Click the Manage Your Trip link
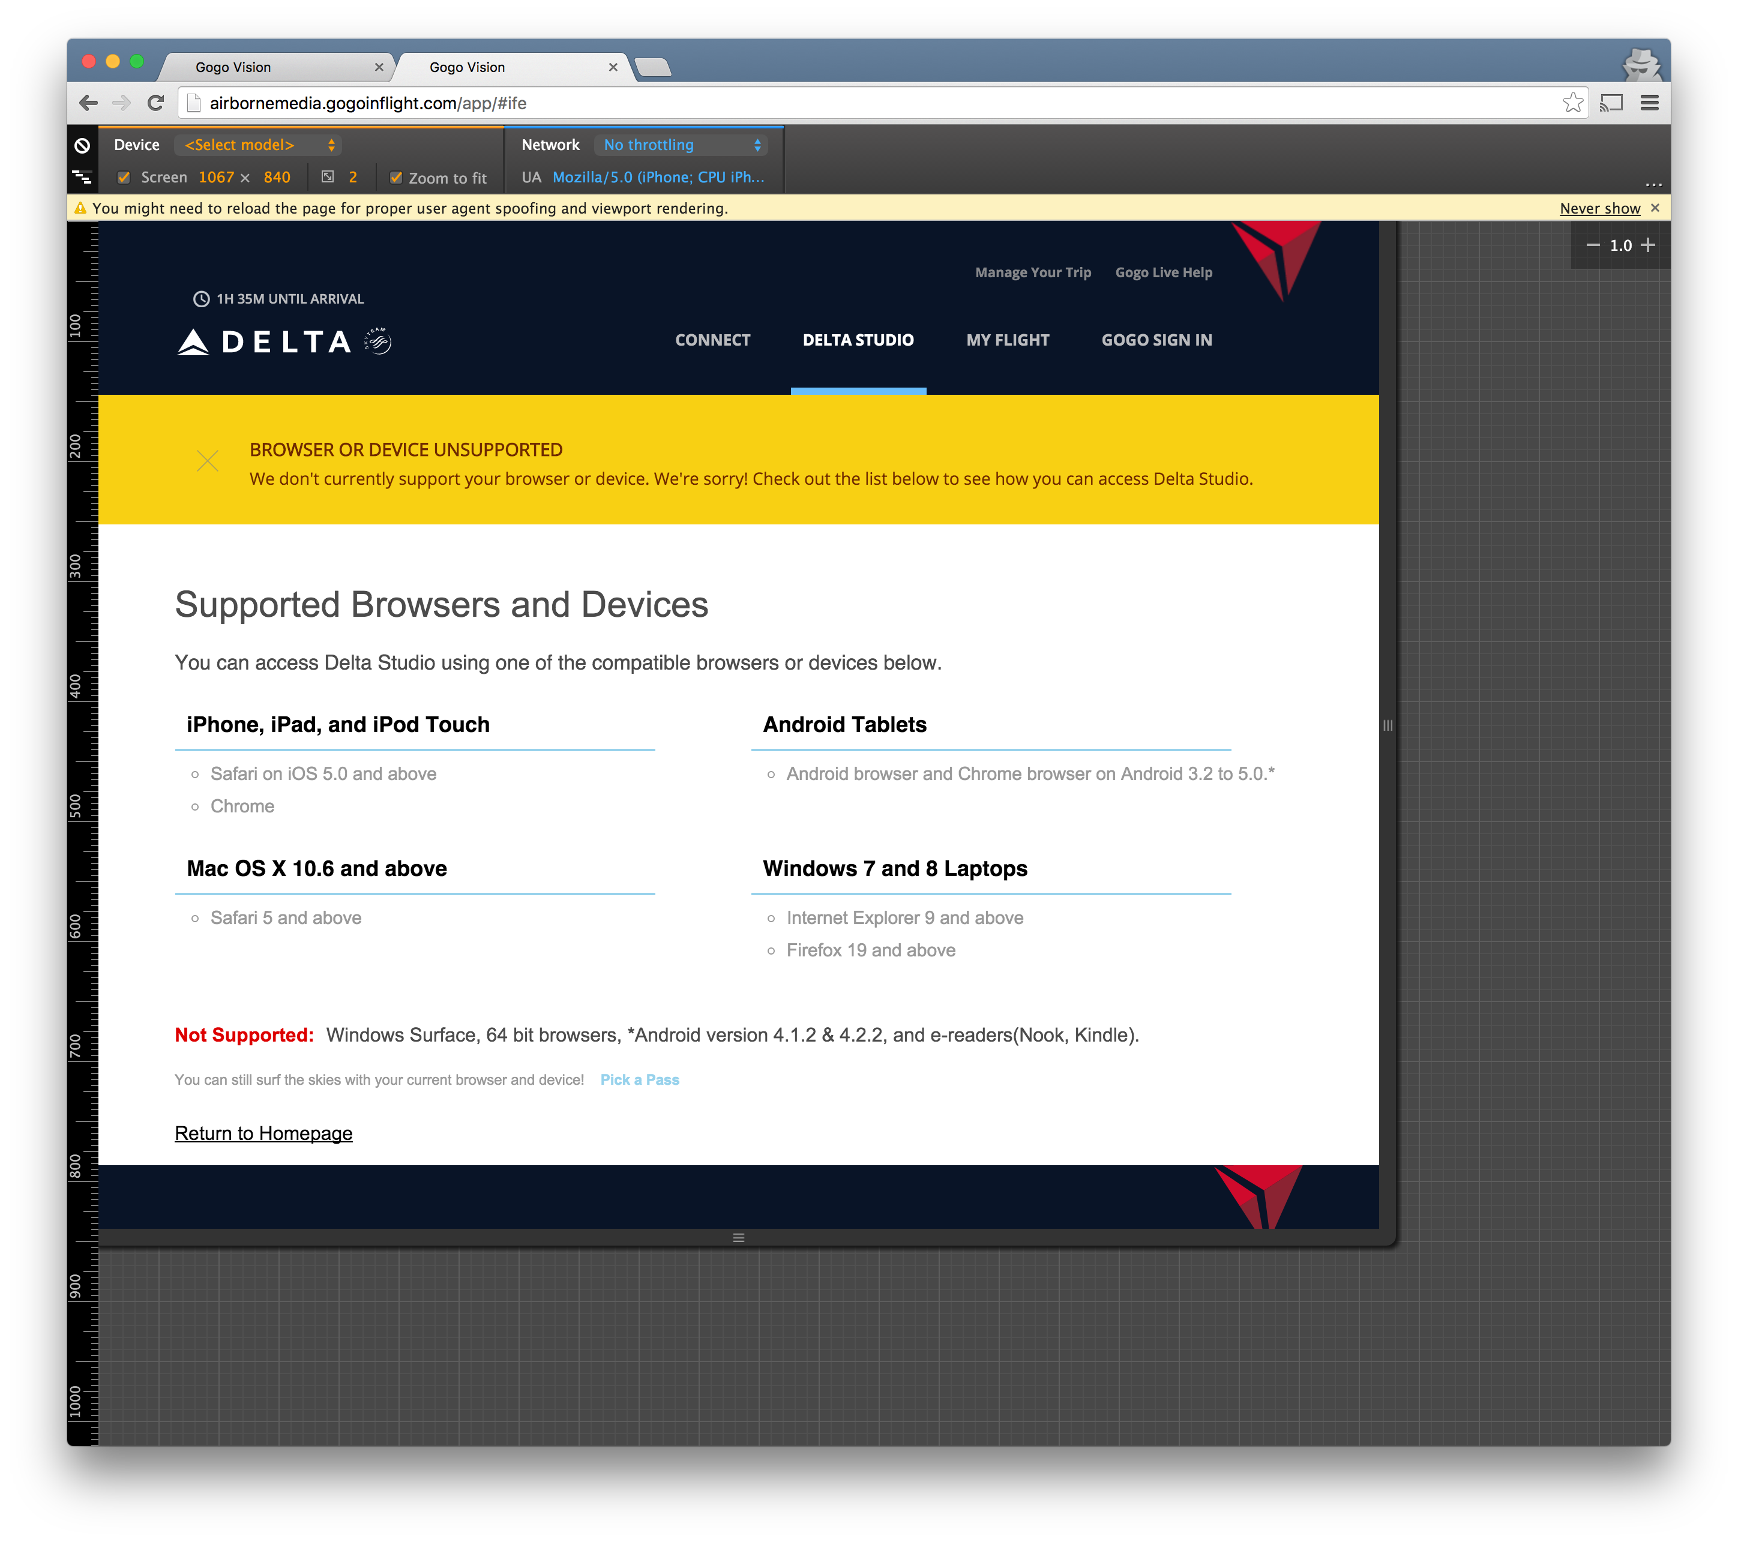The height and width of the screenshot is (1542, 1738). 1032,272
